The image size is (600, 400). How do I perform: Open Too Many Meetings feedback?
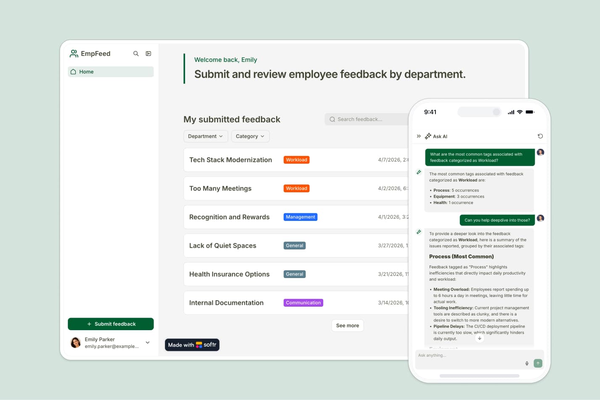coord(296,188)
